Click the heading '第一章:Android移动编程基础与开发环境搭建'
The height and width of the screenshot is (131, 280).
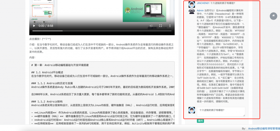click(60, 65)
